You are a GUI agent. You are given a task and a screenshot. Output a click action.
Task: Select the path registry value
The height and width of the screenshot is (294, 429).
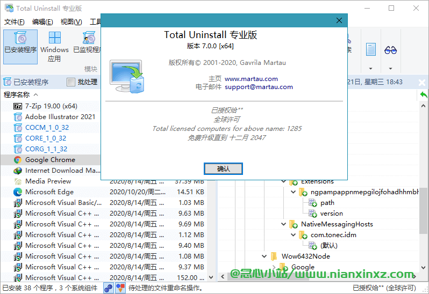pyautogui.click(x=327, y=203)
